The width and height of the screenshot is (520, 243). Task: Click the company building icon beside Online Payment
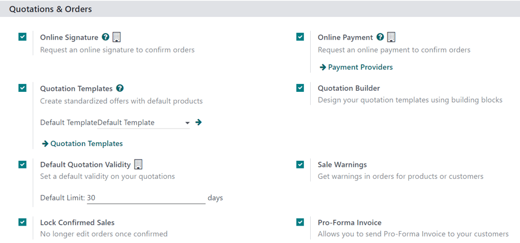pyautogui.click(x=391, y=37)
